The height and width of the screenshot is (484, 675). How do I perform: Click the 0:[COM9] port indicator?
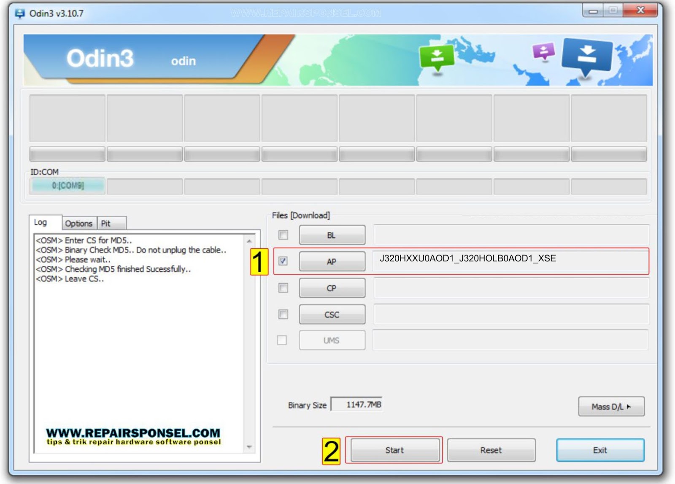pos(67,186)
